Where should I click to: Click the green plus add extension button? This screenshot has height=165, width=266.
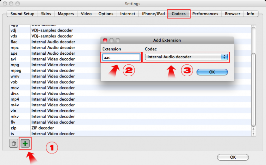pyautogui.click(x=25, y=144)
